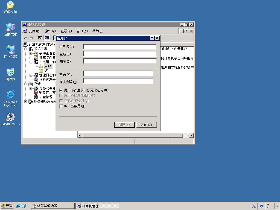The width and height of the screenshot is (280, 210).
Task: Open the 操作(A) menu
Action: (50, 31)
